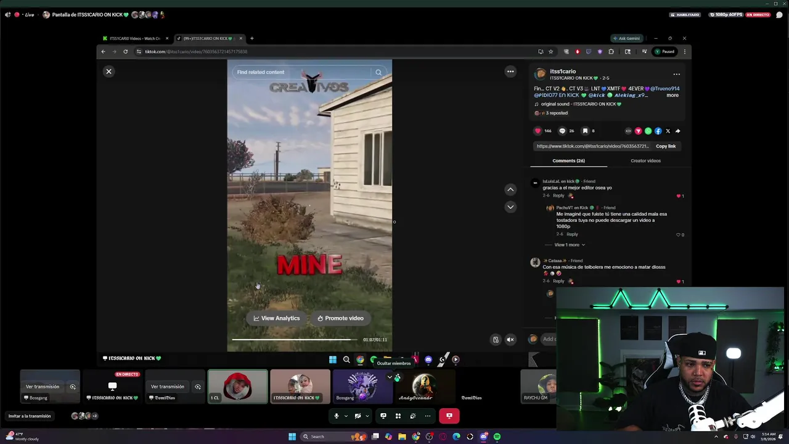Open the video options three-dot menu
This screenshot has height=444, width=789.
click(510, 72)
